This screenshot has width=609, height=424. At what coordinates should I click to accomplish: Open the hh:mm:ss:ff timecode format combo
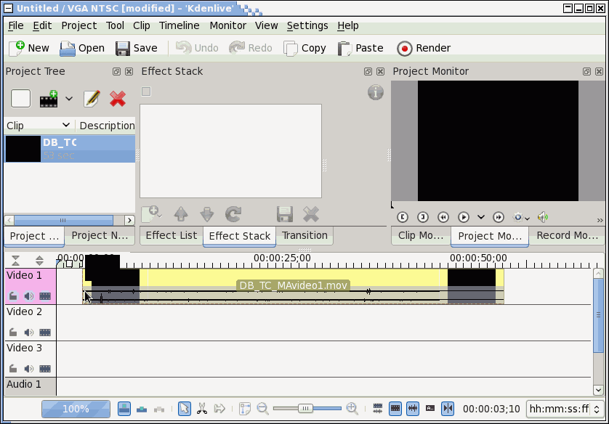pos(565,409)
